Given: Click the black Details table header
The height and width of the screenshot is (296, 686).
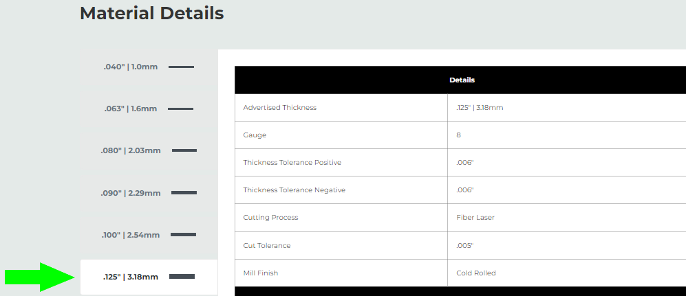Looking at the screenshot, I should pos(461,80).
